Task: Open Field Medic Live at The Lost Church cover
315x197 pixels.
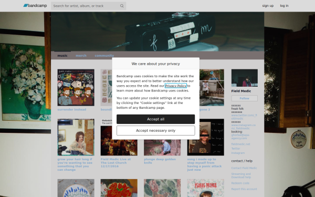Action: 119,148
